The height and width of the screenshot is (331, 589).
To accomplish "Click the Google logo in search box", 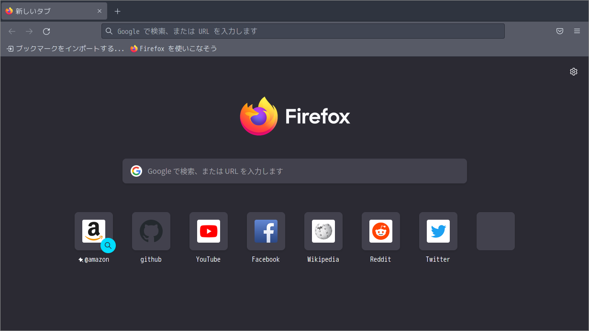I will pyautogui.click(x=136, y=171).
